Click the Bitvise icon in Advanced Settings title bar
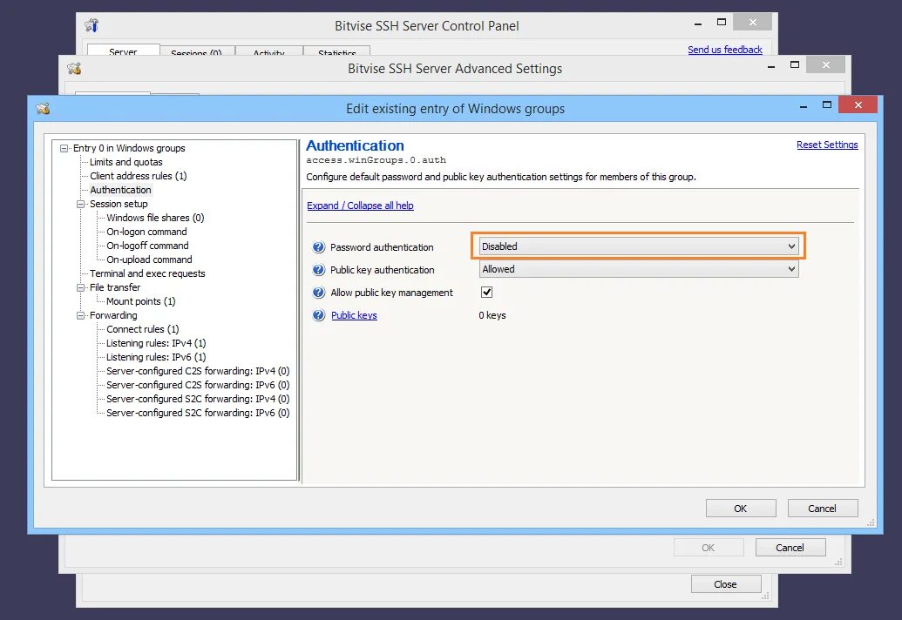Viewport: 902px width, 620px height. 74,69
